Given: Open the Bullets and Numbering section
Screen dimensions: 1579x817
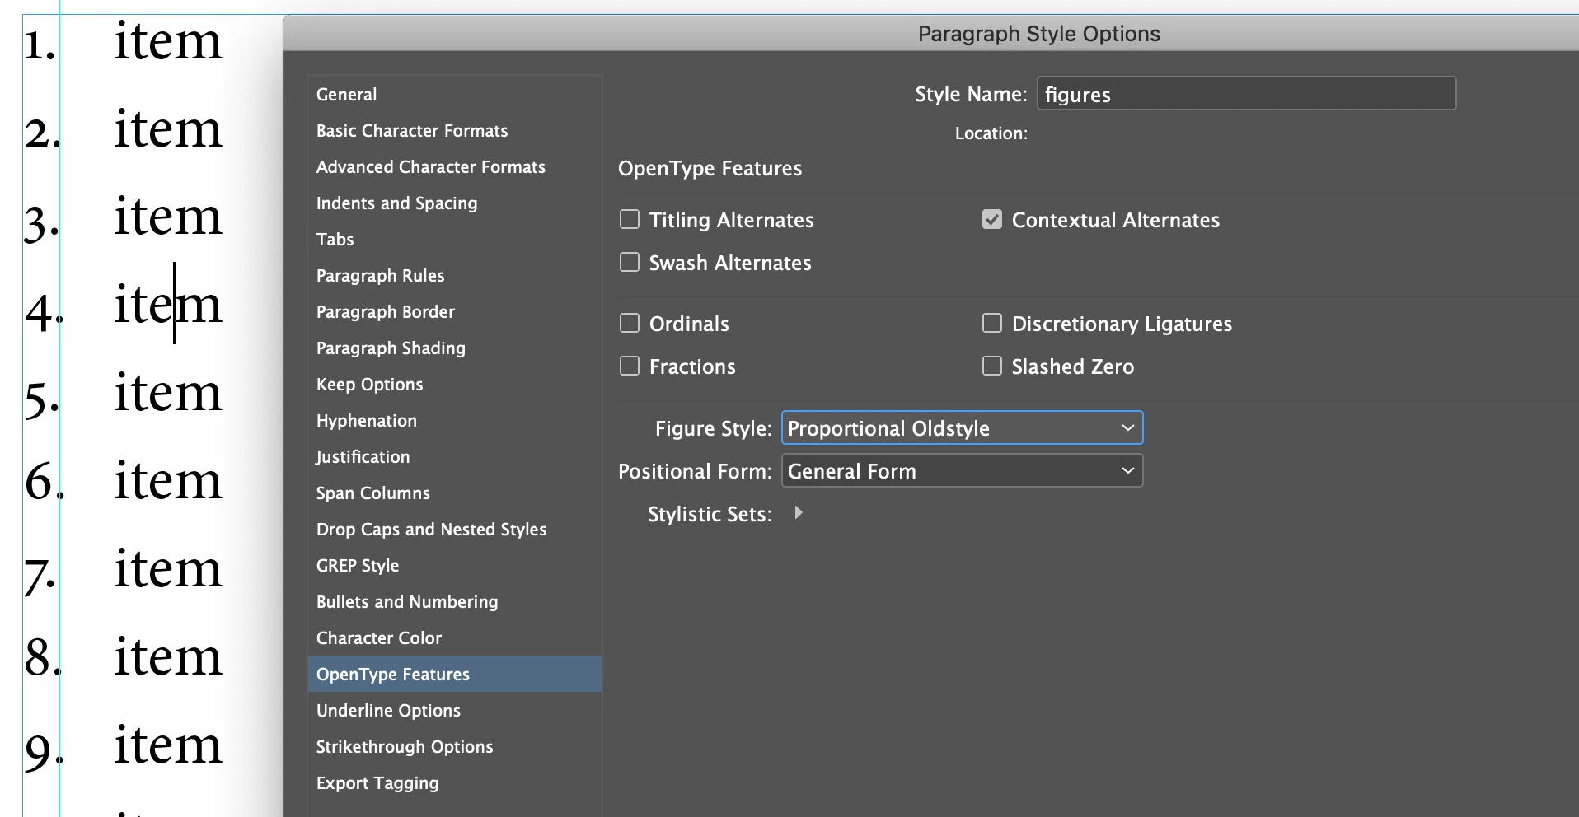Looking at the screenshot, I should pos(407,602).
